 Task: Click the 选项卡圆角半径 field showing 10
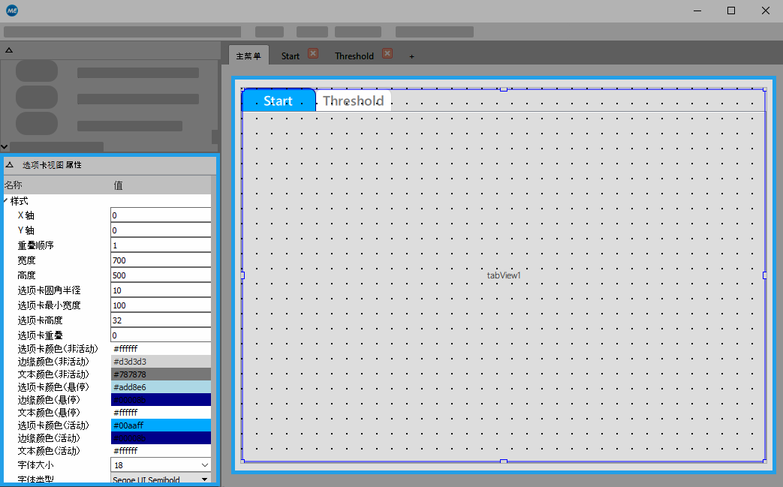tap(161, 290)
